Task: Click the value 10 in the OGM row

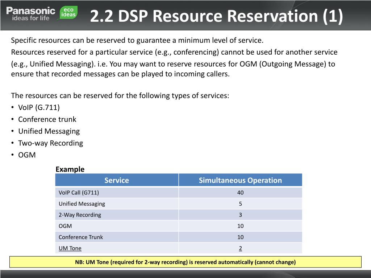Action: coord(241,226)
